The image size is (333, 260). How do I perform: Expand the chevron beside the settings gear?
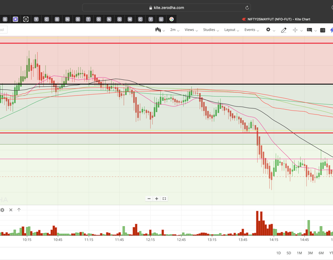tap(274, 31)
